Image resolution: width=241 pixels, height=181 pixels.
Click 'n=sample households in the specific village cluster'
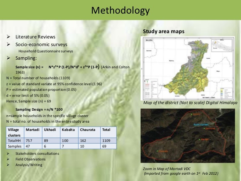point(47,116)
